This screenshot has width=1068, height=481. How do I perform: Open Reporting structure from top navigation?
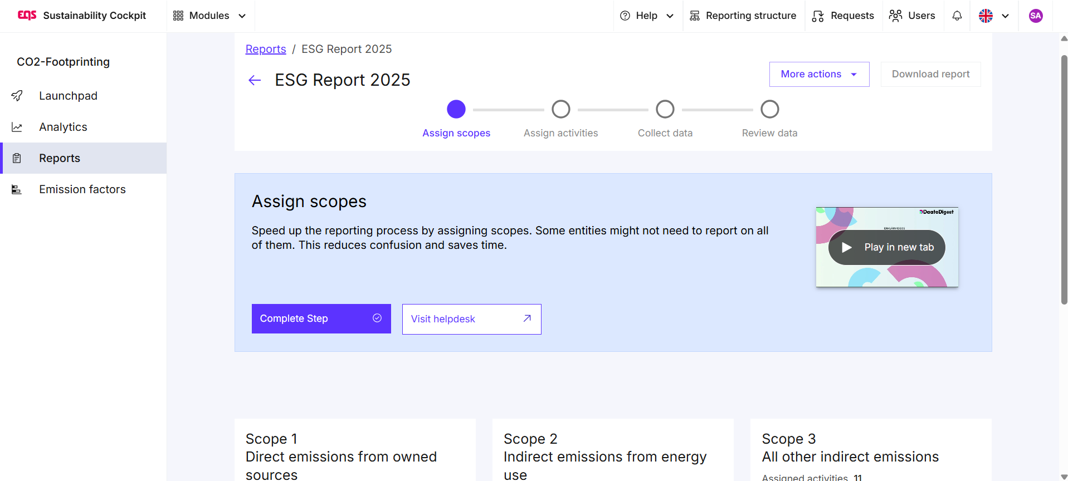(743, 16)
